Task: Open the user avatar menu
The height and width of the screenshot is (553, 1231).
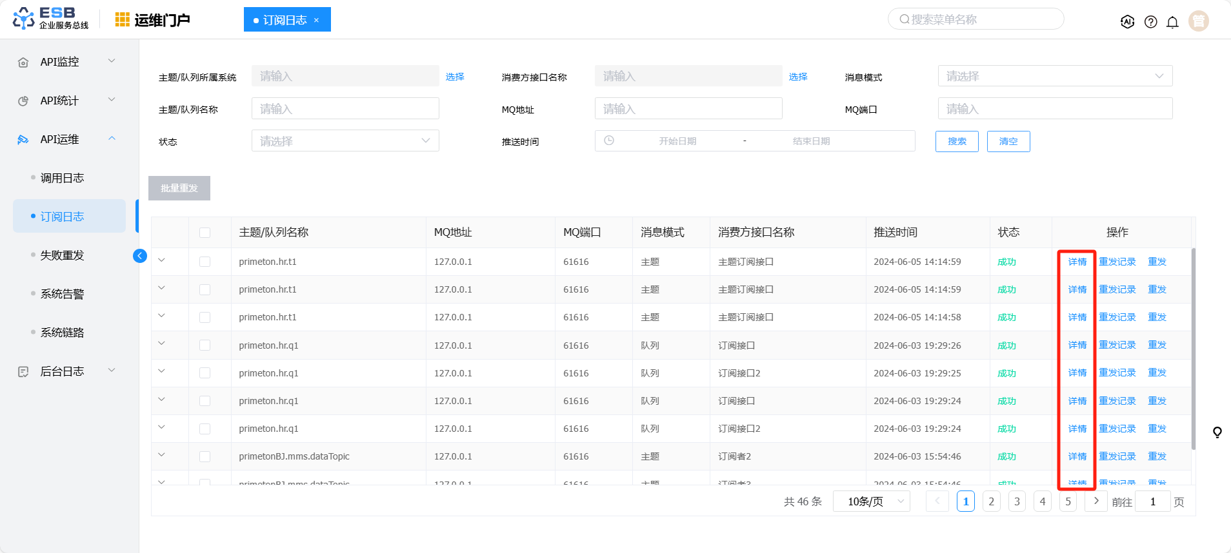Action: 1198,21
